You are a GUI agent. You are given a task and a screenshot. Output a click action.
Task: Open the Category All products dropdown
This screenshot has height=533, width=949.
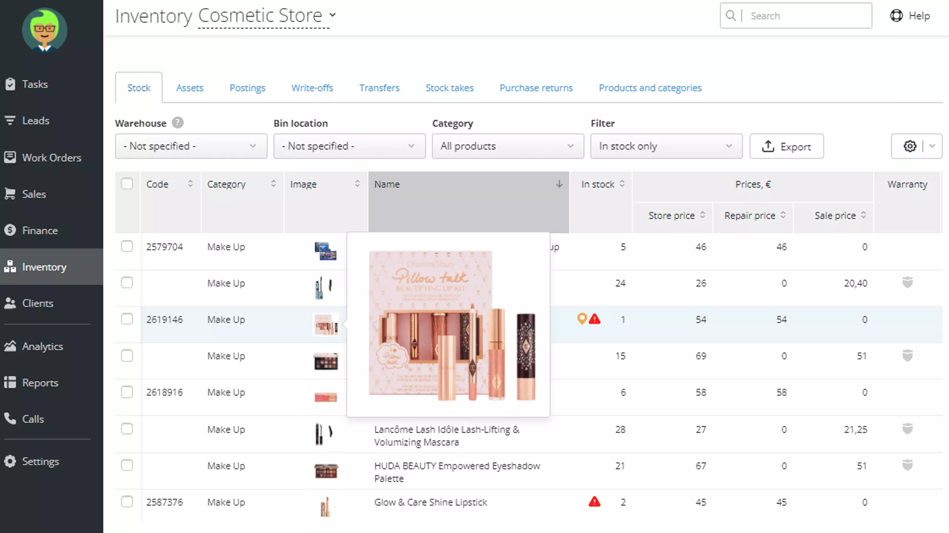point(508,146)
